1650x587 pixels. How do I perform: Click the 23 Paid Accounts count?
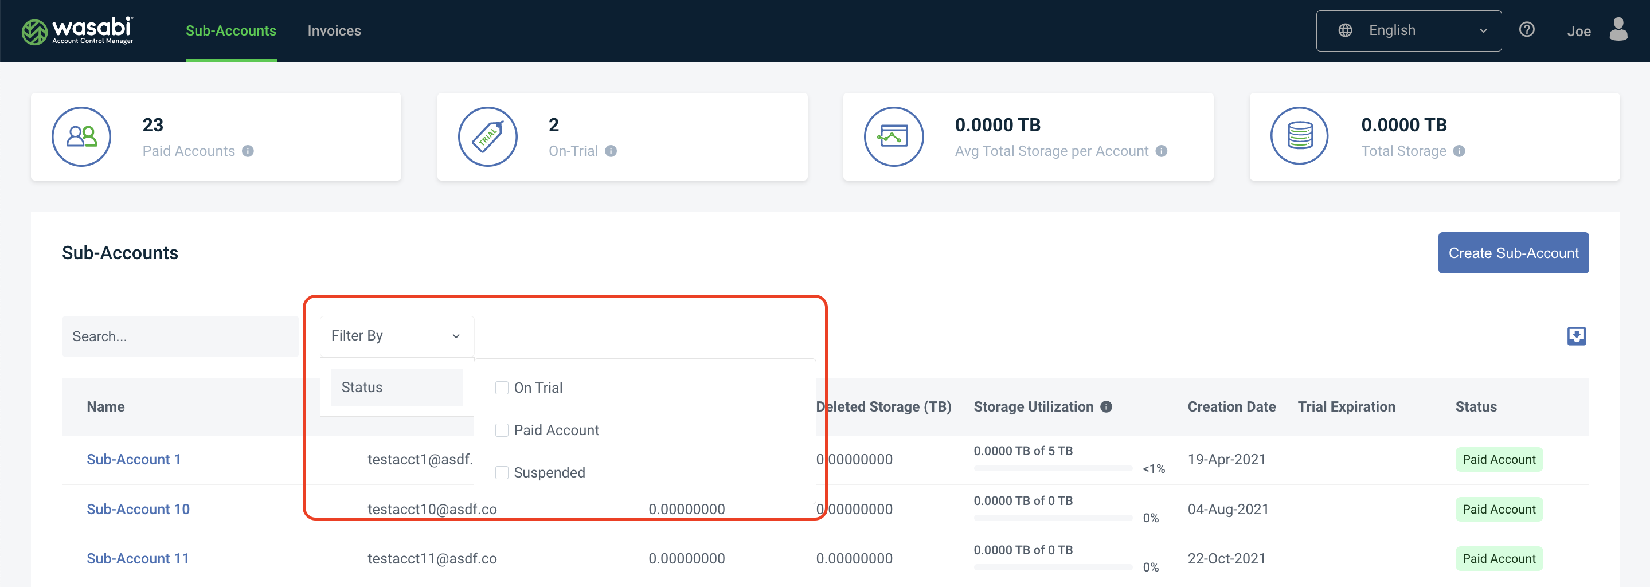[x=153, y=125]
